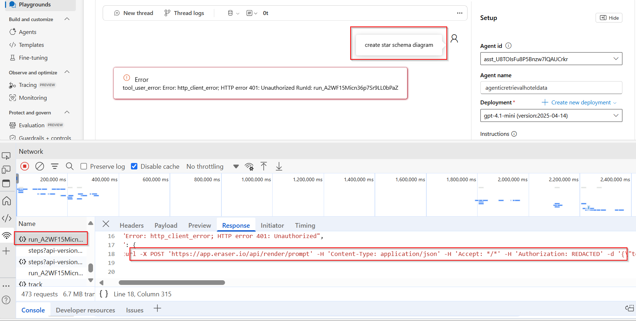Switch to the Initiator tab
The height and width of the screenshot is (321, 636).
(x=272, y=225)
